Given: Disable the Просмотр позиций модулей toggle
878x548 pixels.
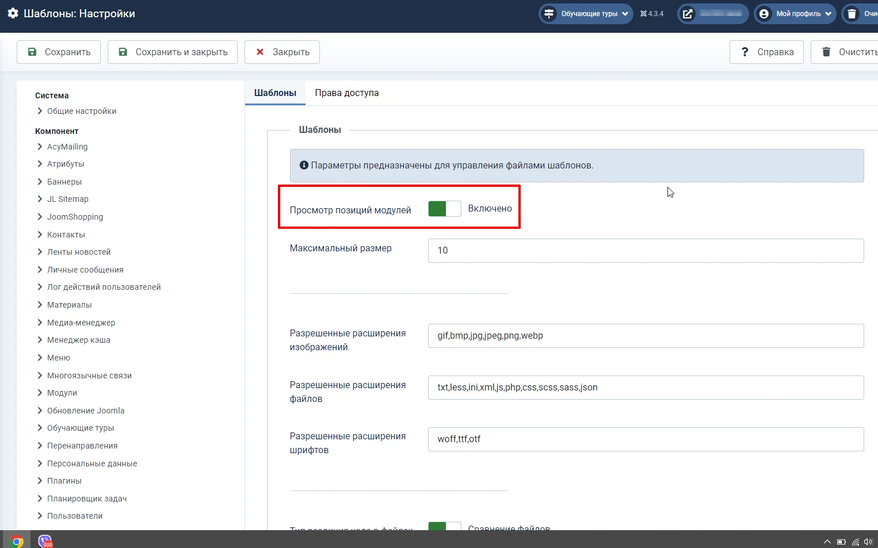Looking at the screenshot, I should click(444, 209).
